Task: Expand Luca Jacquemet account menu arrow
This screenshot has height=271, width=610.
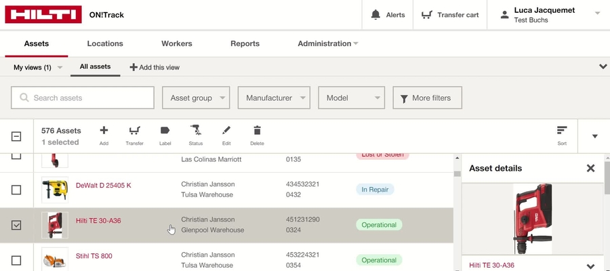Action: click(598, 14)
